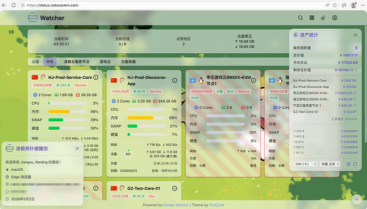Click the BGP tag on 枣庄游戏云 card
Screen dimensions: 367x209
click(x=230, y=91)
